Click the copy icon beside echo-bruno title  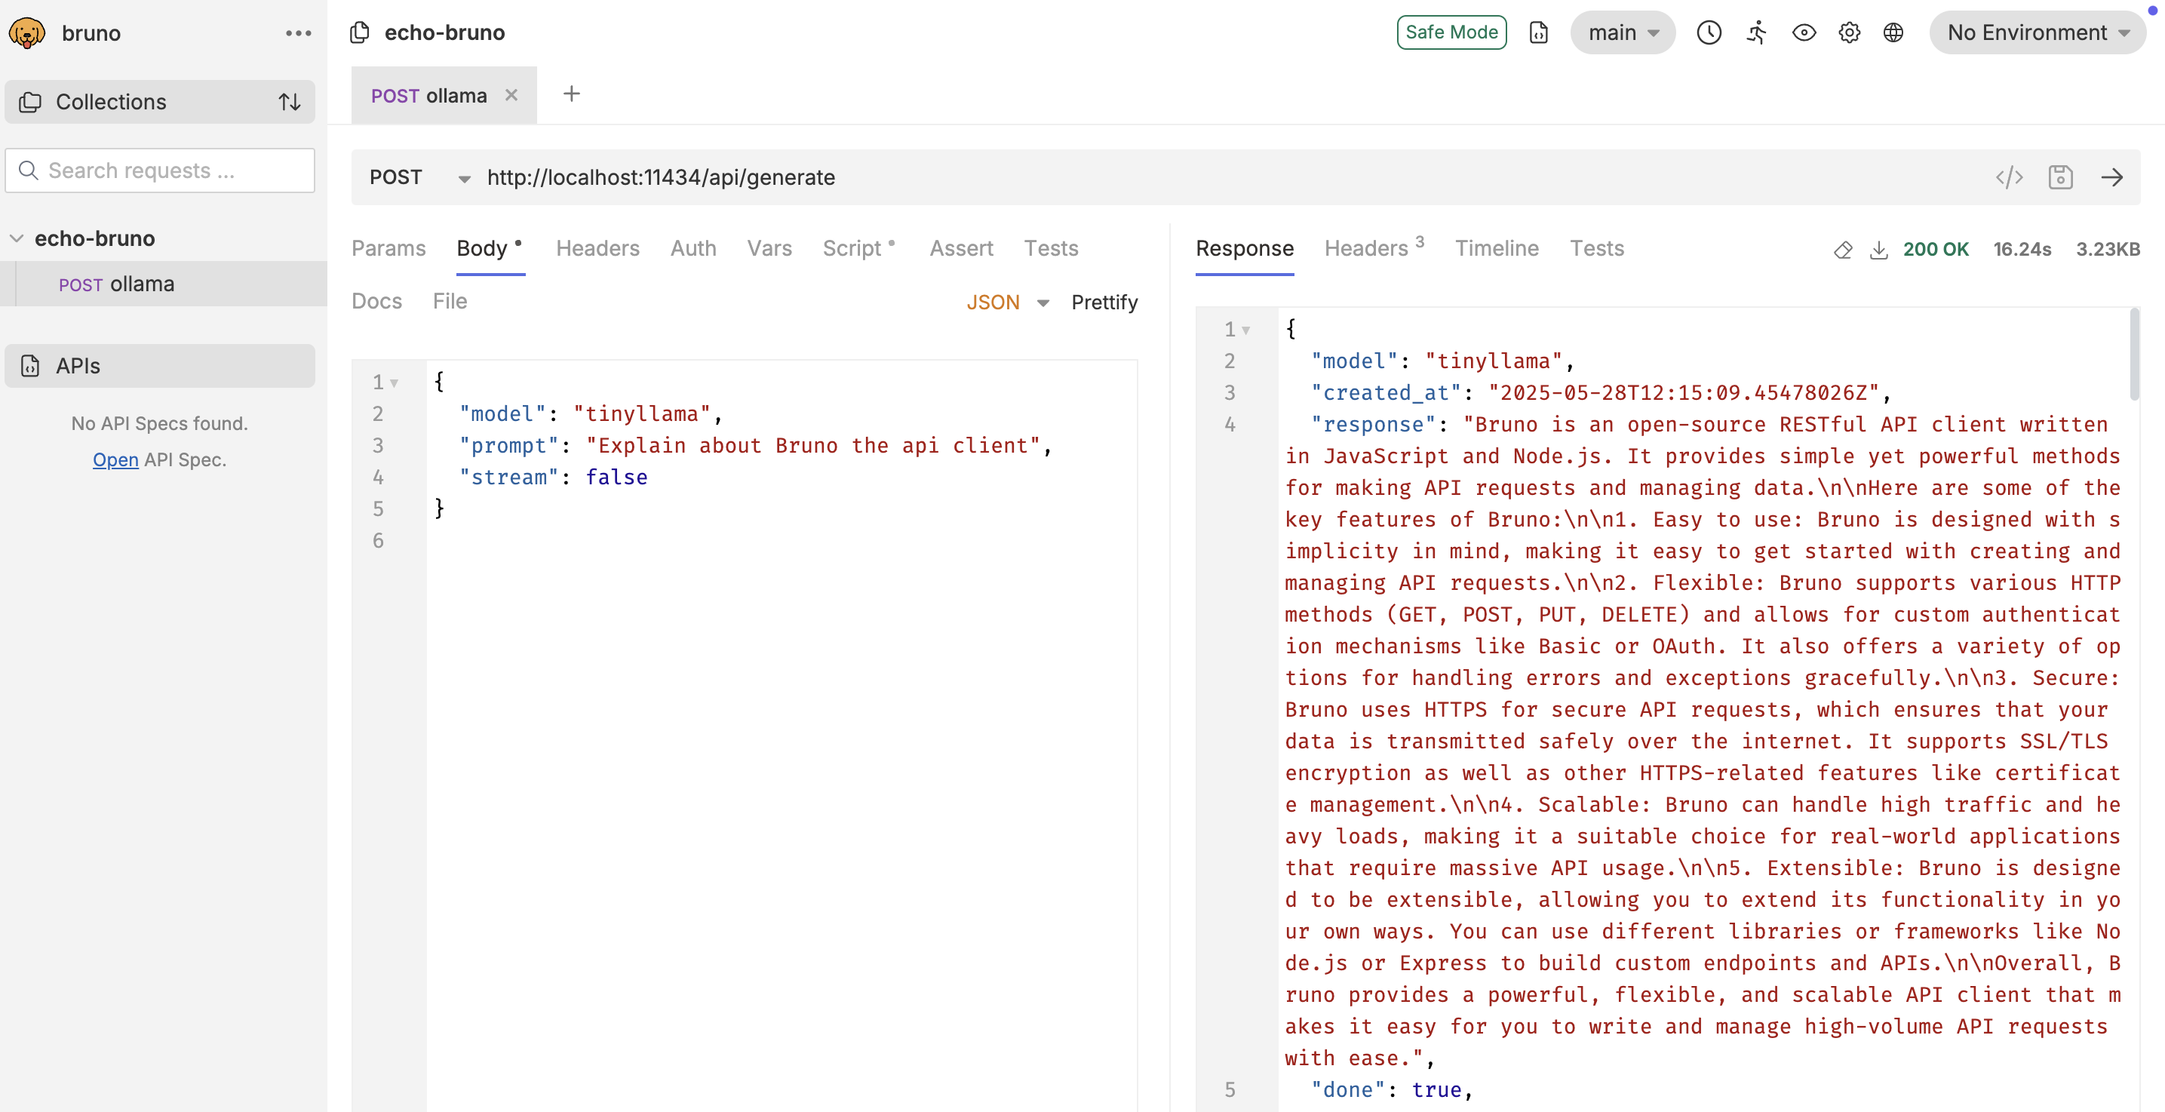click(x=360, y=32)
